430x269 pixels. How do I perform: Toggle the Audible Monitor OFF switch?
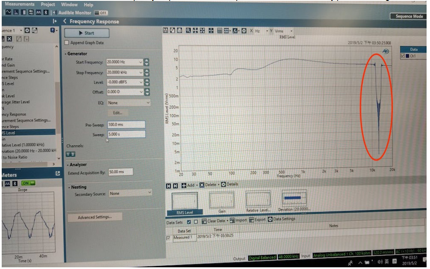tap(101, 13)
